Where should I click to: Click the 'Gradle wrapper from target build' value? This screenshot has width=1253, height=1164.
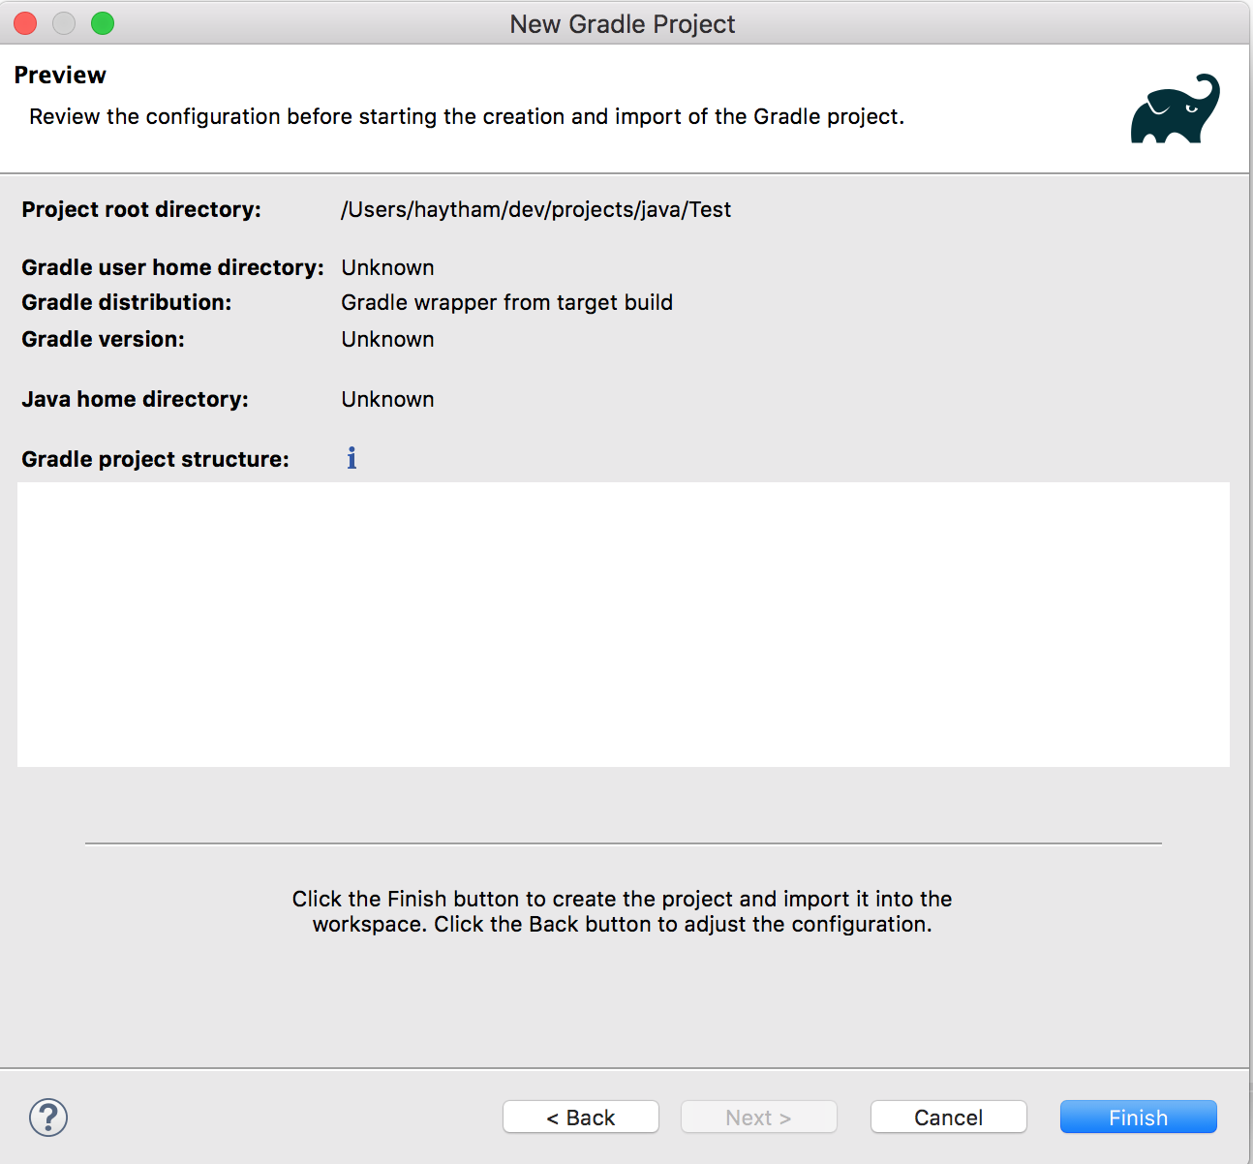506,302
